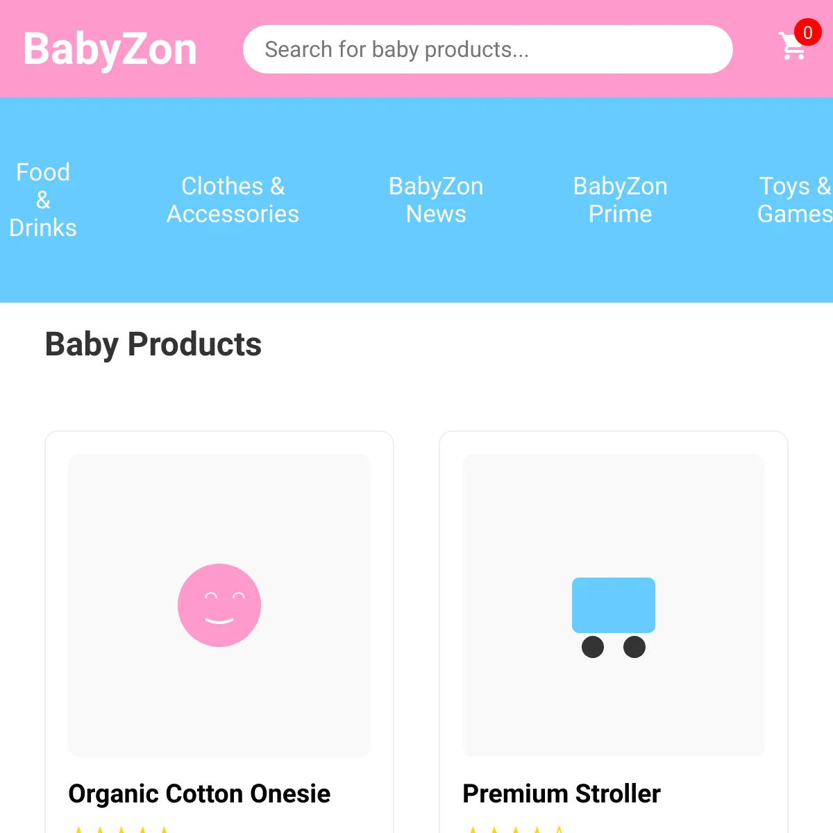Screen dimensions: 833x833
Task: Click the stroller icon's right wheel
Action: 634,647
